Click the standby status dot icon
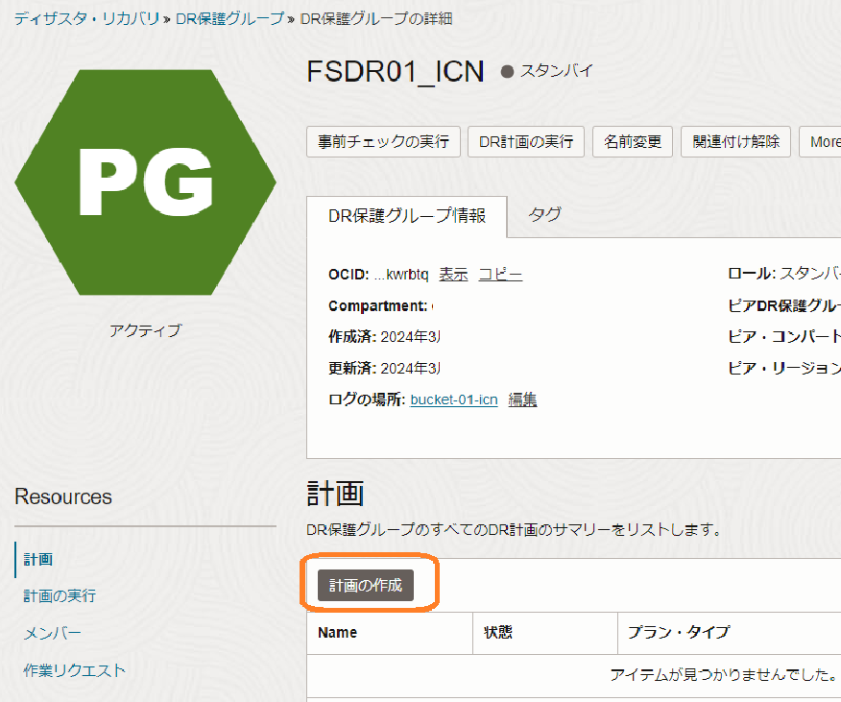Viewport: 841px width, 702px height. 508,72
